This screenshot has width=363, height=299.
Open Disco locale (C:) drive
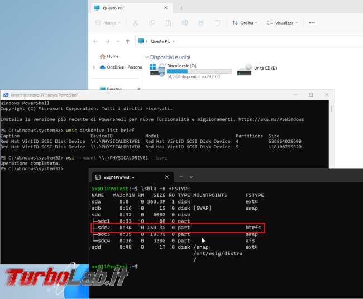click(x=191, y=71)
